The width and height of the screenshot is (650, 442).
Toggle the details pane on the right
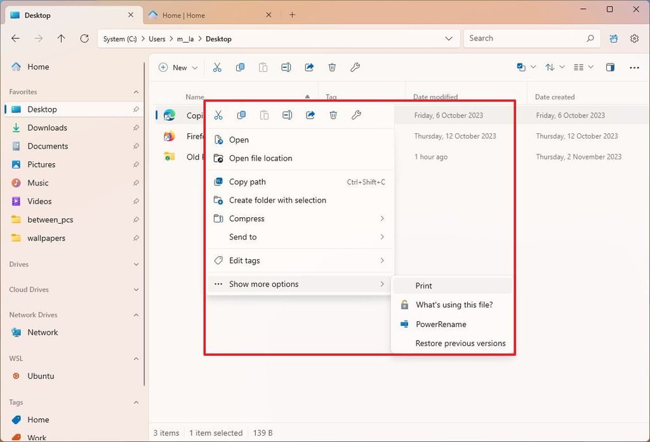point(610,67)
